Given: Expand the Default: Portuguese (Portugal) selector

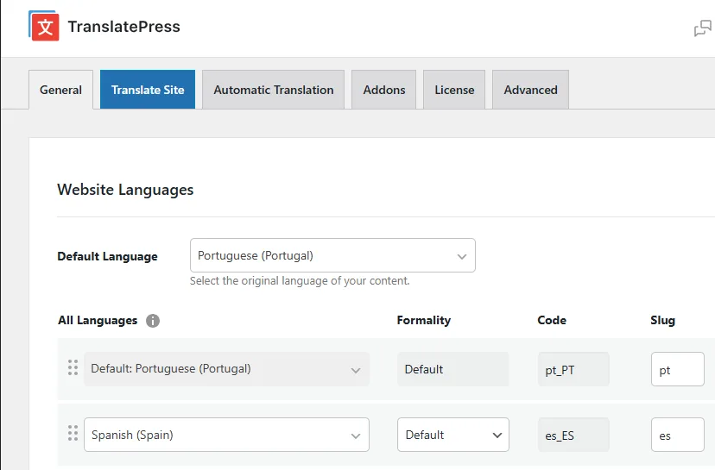Looking at the screenshot, I should (x=226, y=369).
